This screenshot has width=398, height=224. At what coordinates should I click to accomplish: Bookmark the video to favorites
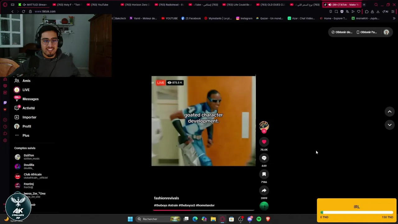[x=264, y=174]
